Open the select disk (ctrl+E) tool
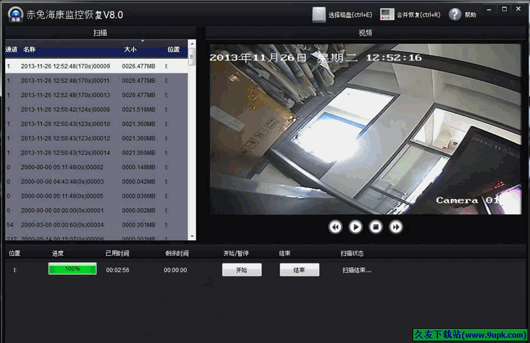Viewport: 530px width, 343px height. (x=342, y=15)
